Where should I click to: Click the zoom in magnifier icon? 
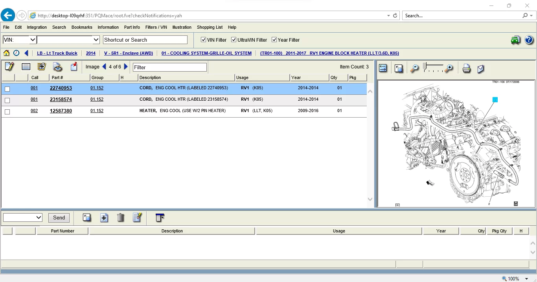[449, 69]
